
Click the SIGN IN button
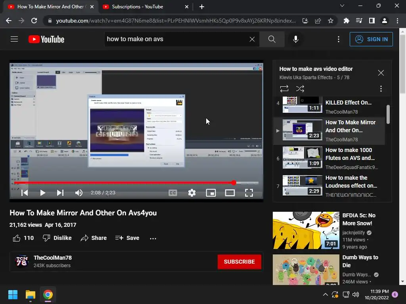[371, 39]
